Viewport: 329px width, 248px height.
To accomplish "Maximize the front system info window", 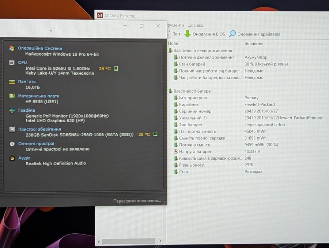I will [x=141, y=26].
